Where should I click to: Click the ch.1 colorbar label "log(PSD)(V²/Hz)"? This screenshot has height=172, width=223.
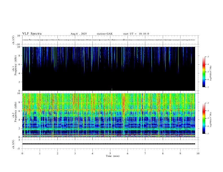211,73
